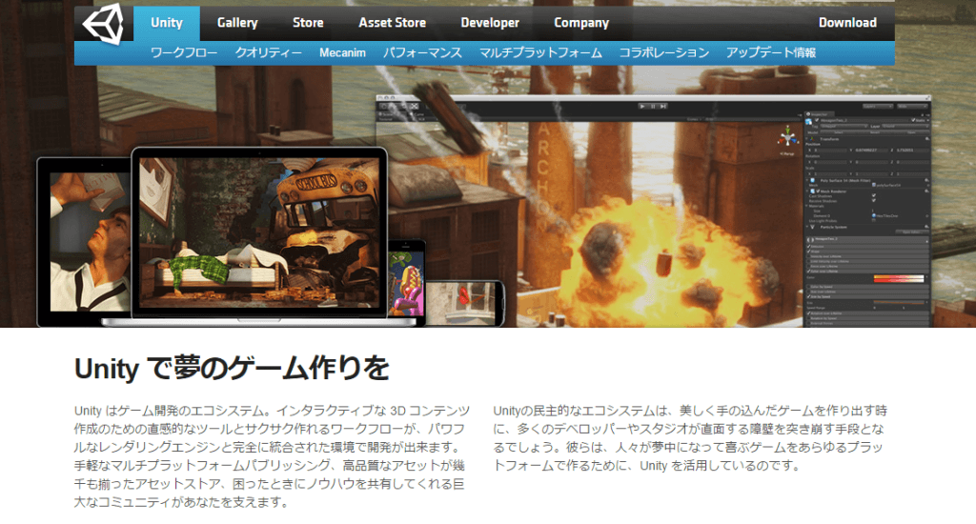Click paragraph starting 'Unity はゲーム開発のエコシステム'
Image resolution: width=976 pixels, height=524 pixels.
pyautogui.click(x=272, y=456)
